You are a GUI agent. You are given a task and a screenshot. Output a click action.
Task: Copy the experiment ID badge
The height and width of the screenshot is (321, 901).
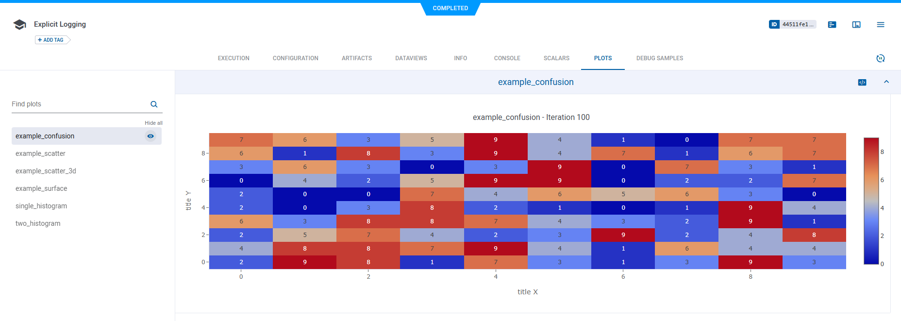pos(792,24)
